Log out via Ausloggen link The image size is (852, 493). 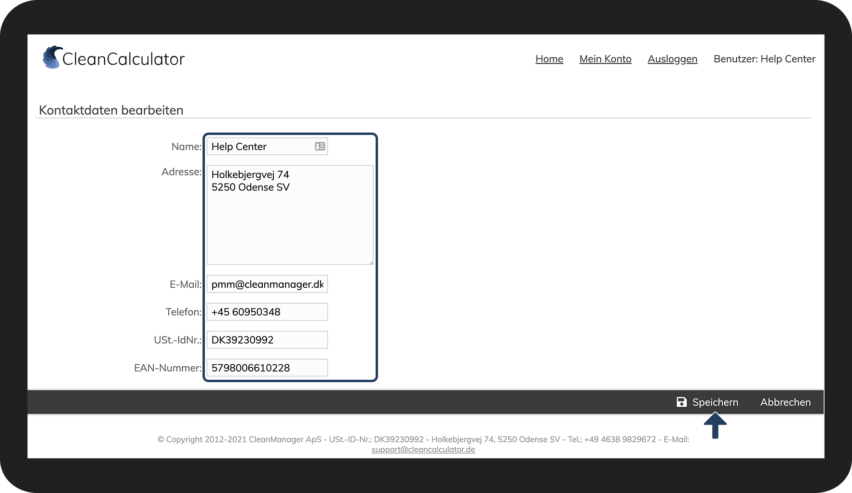coord(672,59)
